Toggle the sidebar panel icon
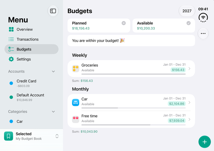Viewport: 214px width, 151px height. (x=53, y=11)
